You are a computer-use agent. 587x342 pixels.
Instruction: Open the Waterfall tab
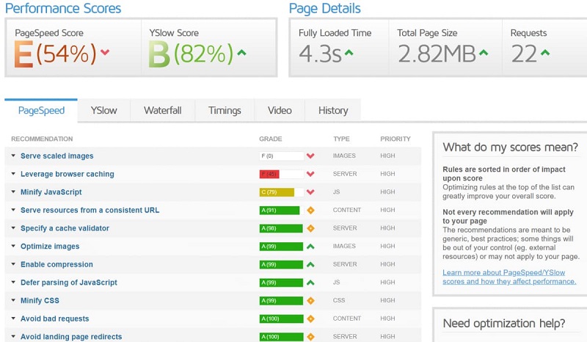coord(162,111)
